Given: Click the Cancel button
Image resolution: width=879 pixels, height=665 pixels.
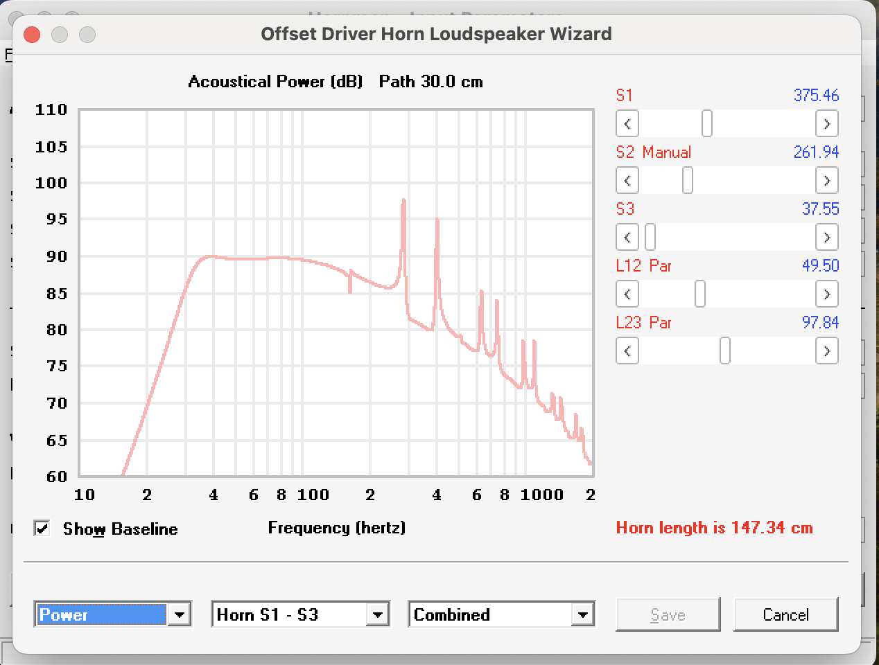Looking at the screenshot, I should (x=786, y=614).
